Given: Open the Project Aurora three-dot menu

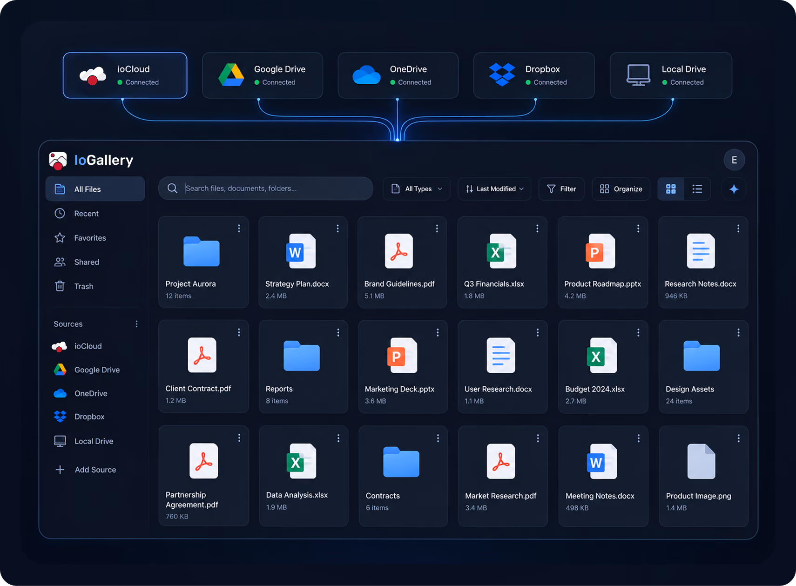Looking at the screenshot, I should click(x=239, y=229).
